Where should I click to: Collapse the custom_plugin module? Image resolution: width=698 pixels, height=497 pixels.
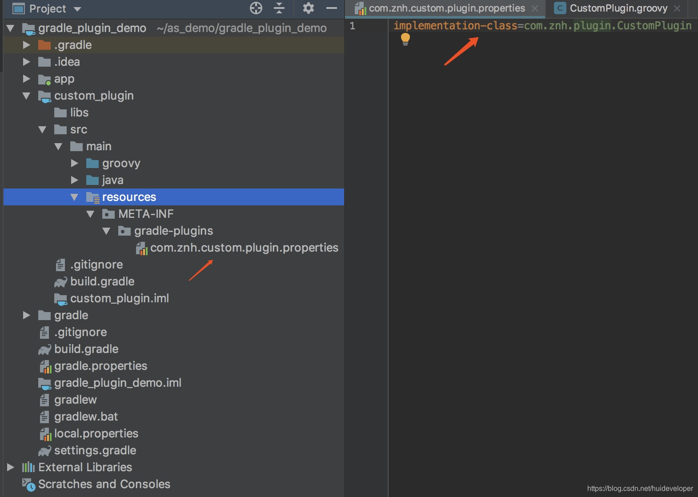(x=27, y=96)
